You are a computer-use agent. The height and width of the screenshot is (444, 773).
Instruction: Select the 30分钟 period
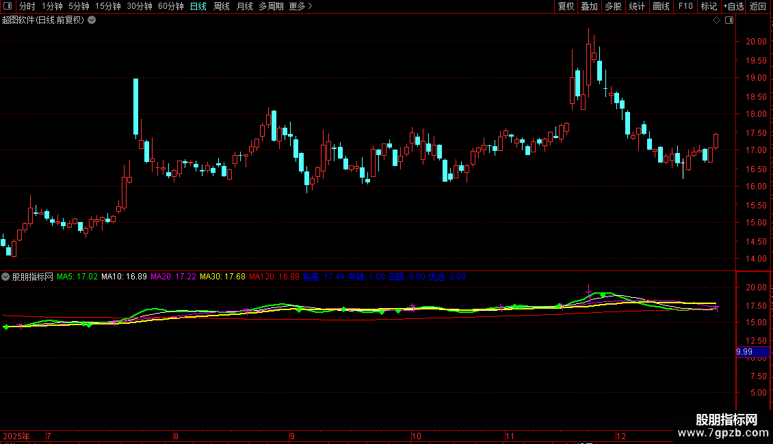pos(140,6)
